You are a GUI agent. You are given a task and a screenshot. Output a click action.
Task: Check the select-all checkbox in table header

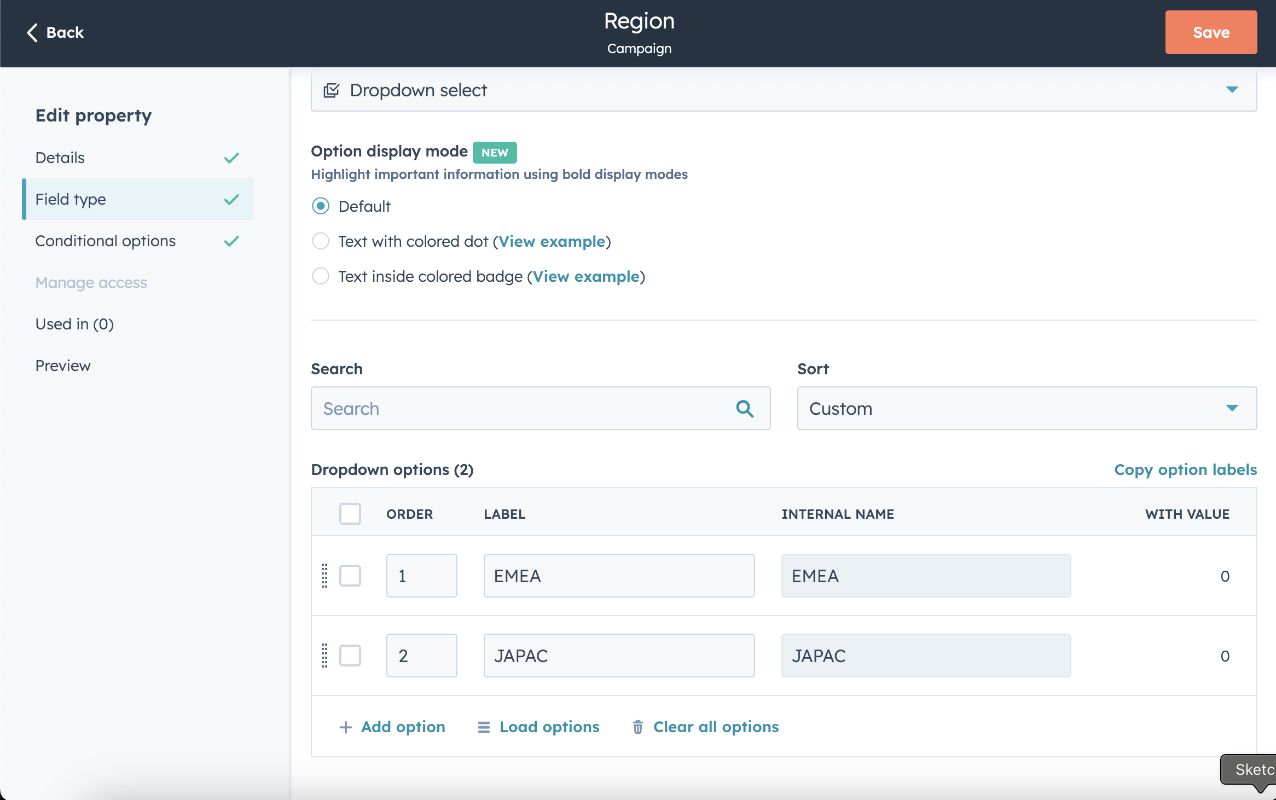click(350, 514)
